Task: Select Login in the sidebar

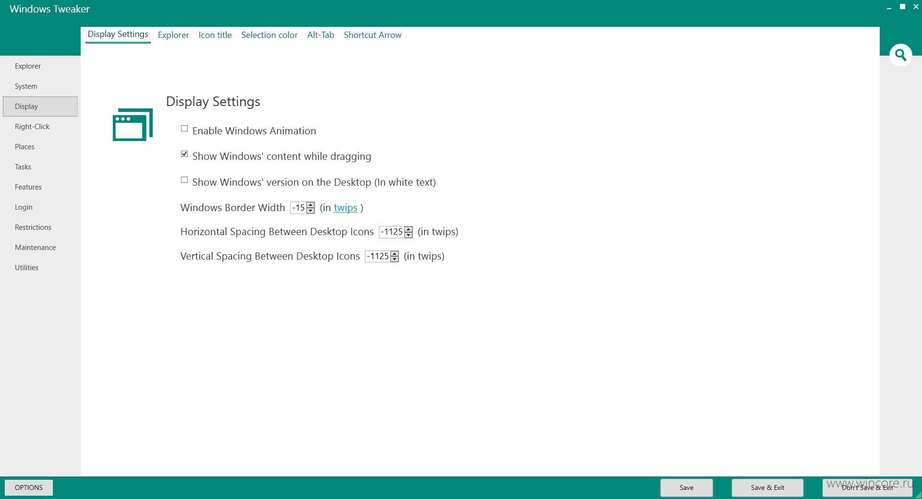Action: point(40,207)
